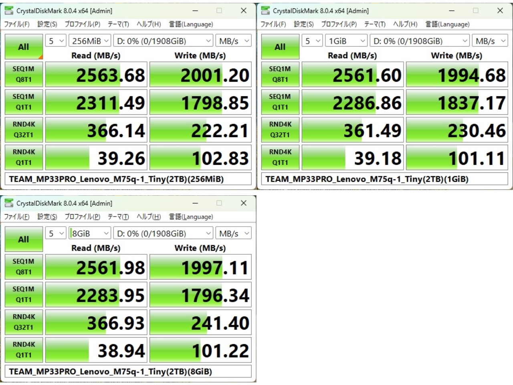Click the comment field ending in (256MiB)
The height and width of the screenshot is (385, 513).
(128, 179)
